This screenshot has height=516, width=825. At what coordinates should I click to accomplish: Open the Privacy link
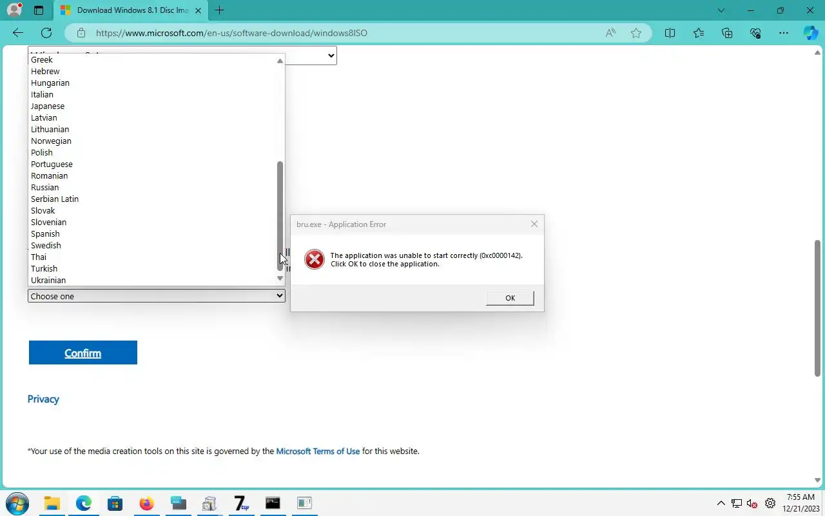click(x=43, y=399)
